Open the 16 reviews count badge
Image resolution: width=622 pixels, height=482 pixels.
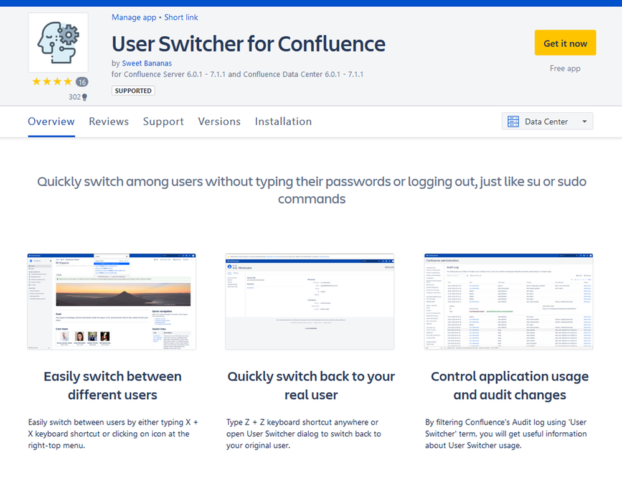pyautogui.click(x=82, y=82)
